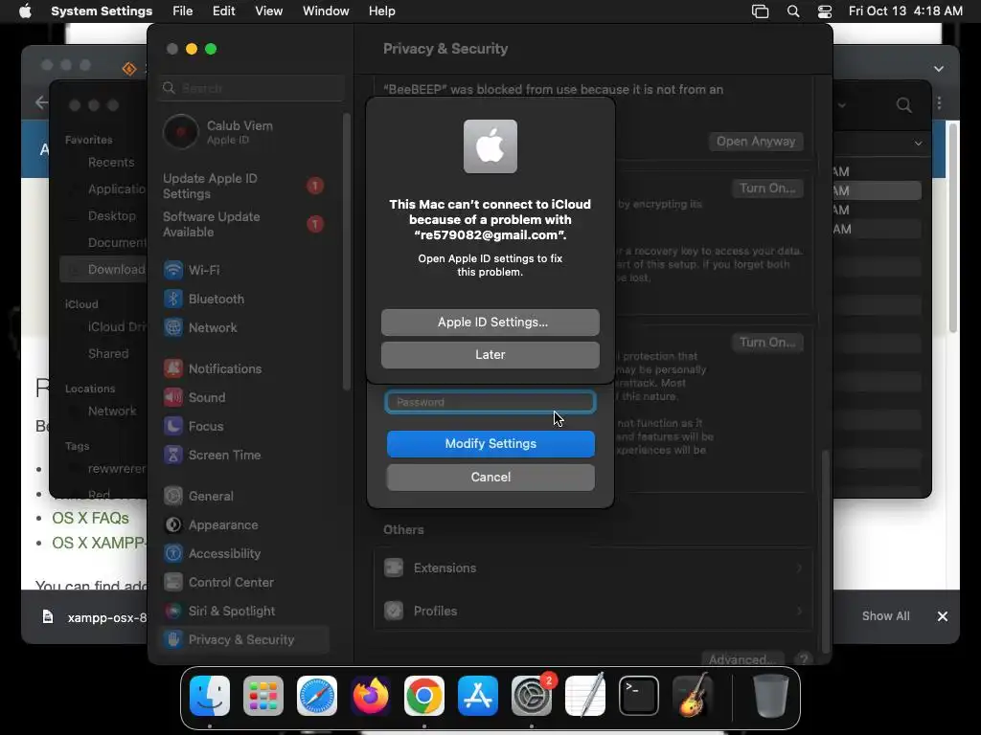Screen dimensions: 981x735
Task: Open the Window menu
Action: point(326,11)
